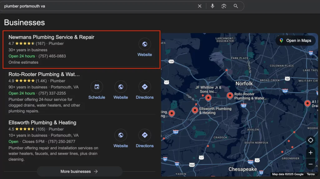Get directions to Ellsworth Plumbing & Heating
The image size is (320, 179).
[145, 135]
